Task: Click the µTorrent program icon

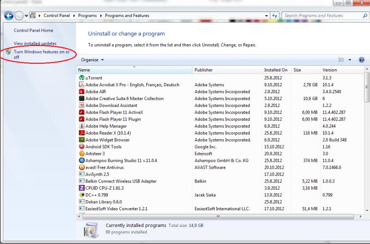Action: tap(81, 78)
